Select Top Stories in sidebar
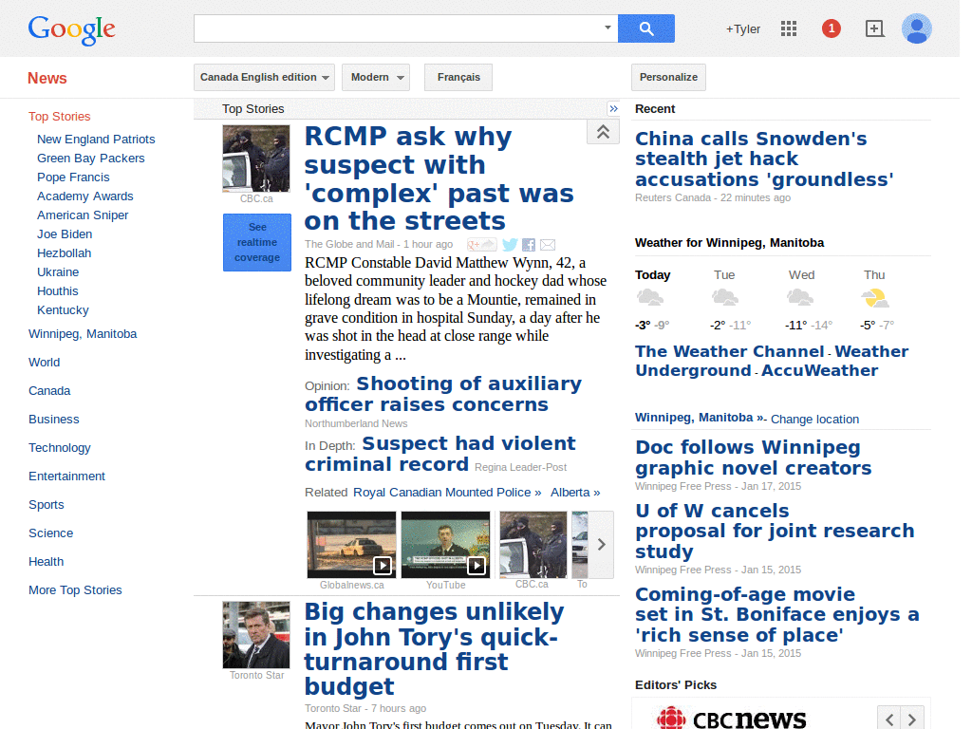Viewport: 972px width, 729px height. 60,117
